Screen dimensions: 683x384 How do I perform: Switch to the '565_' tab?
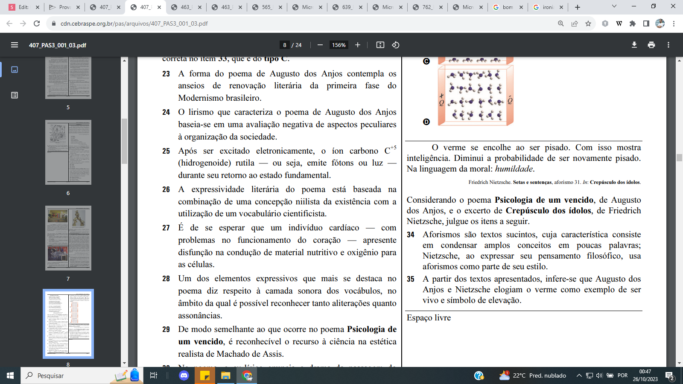click(267, 7)
